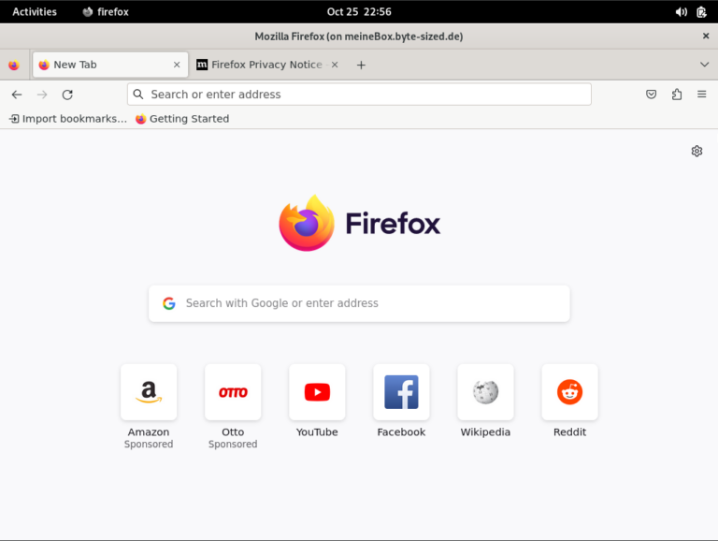
Task: Expand the List all tabs chevron
Action: click(704, 65)
